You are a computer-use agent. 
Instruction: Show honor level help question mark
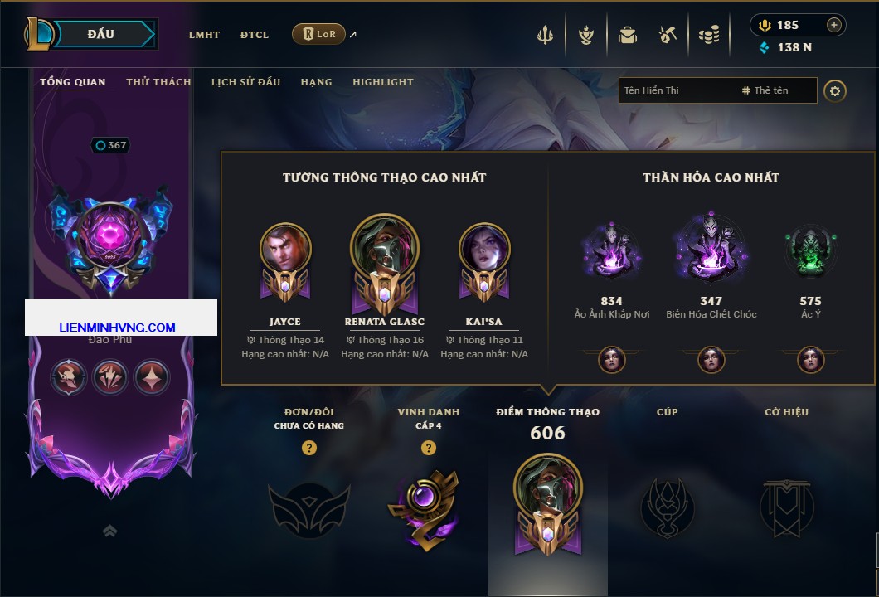tap(428, 447)
